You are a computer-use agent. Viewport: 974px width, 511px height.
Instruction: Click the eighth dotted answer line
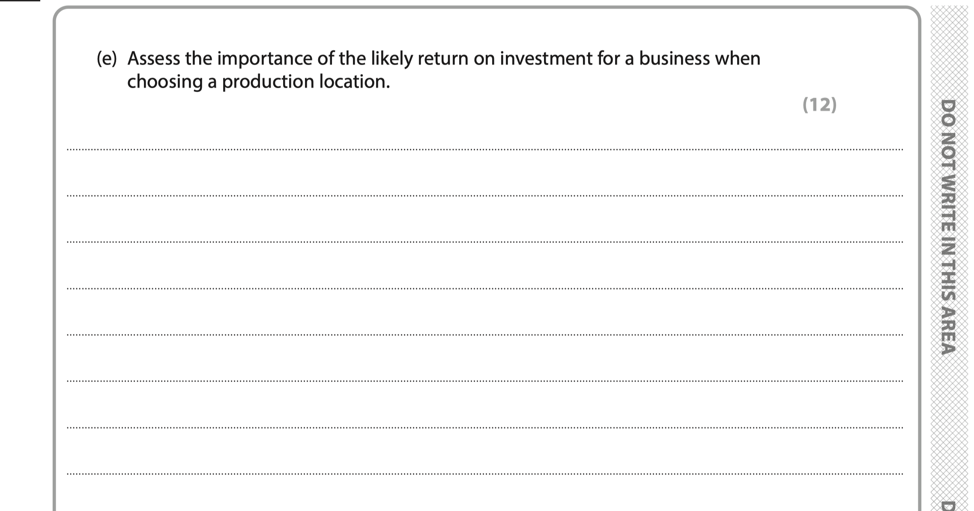click(x=484, y=474)
